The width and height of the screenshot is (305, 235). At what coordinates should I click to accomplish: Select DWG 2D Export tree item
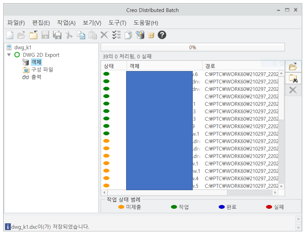(x=41, y=55)
